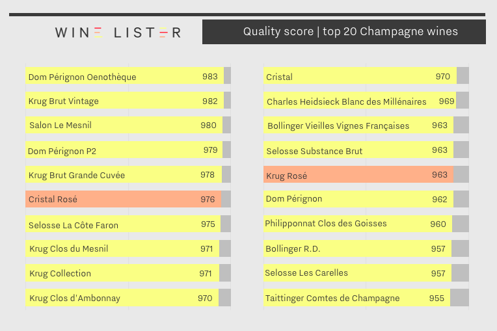
Task: Select the Charles Heidsieck Blanc des Millénaires bar
Action: click(x=360, y=100)
